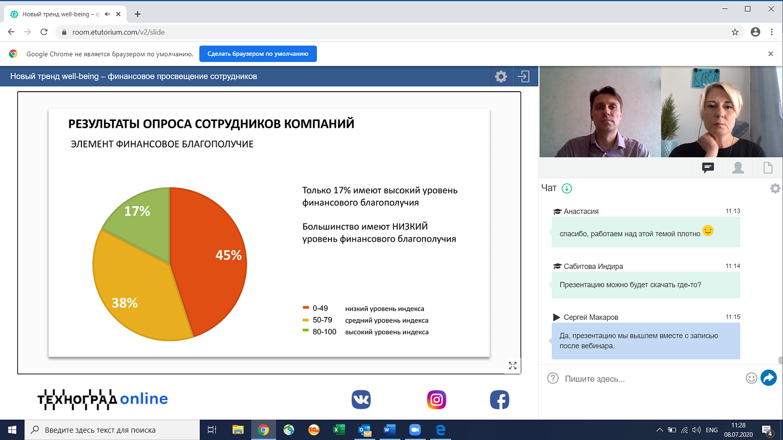This screenshot has height=440, width=783.
Task: Click timestamp 11:15 on Сергей Макаров's message
Action: 733,317
